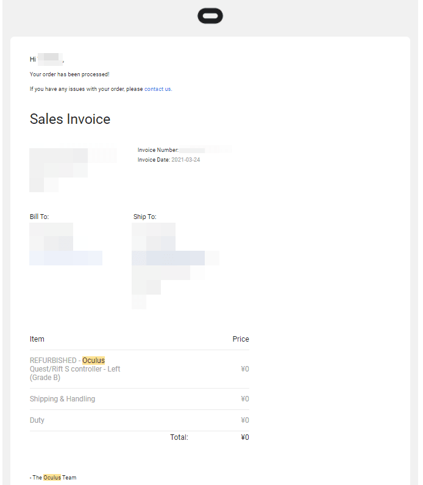The image size is (423, 485).
Task: Click the refurbished controller's ¥0 price
Action: click(245, 369)
